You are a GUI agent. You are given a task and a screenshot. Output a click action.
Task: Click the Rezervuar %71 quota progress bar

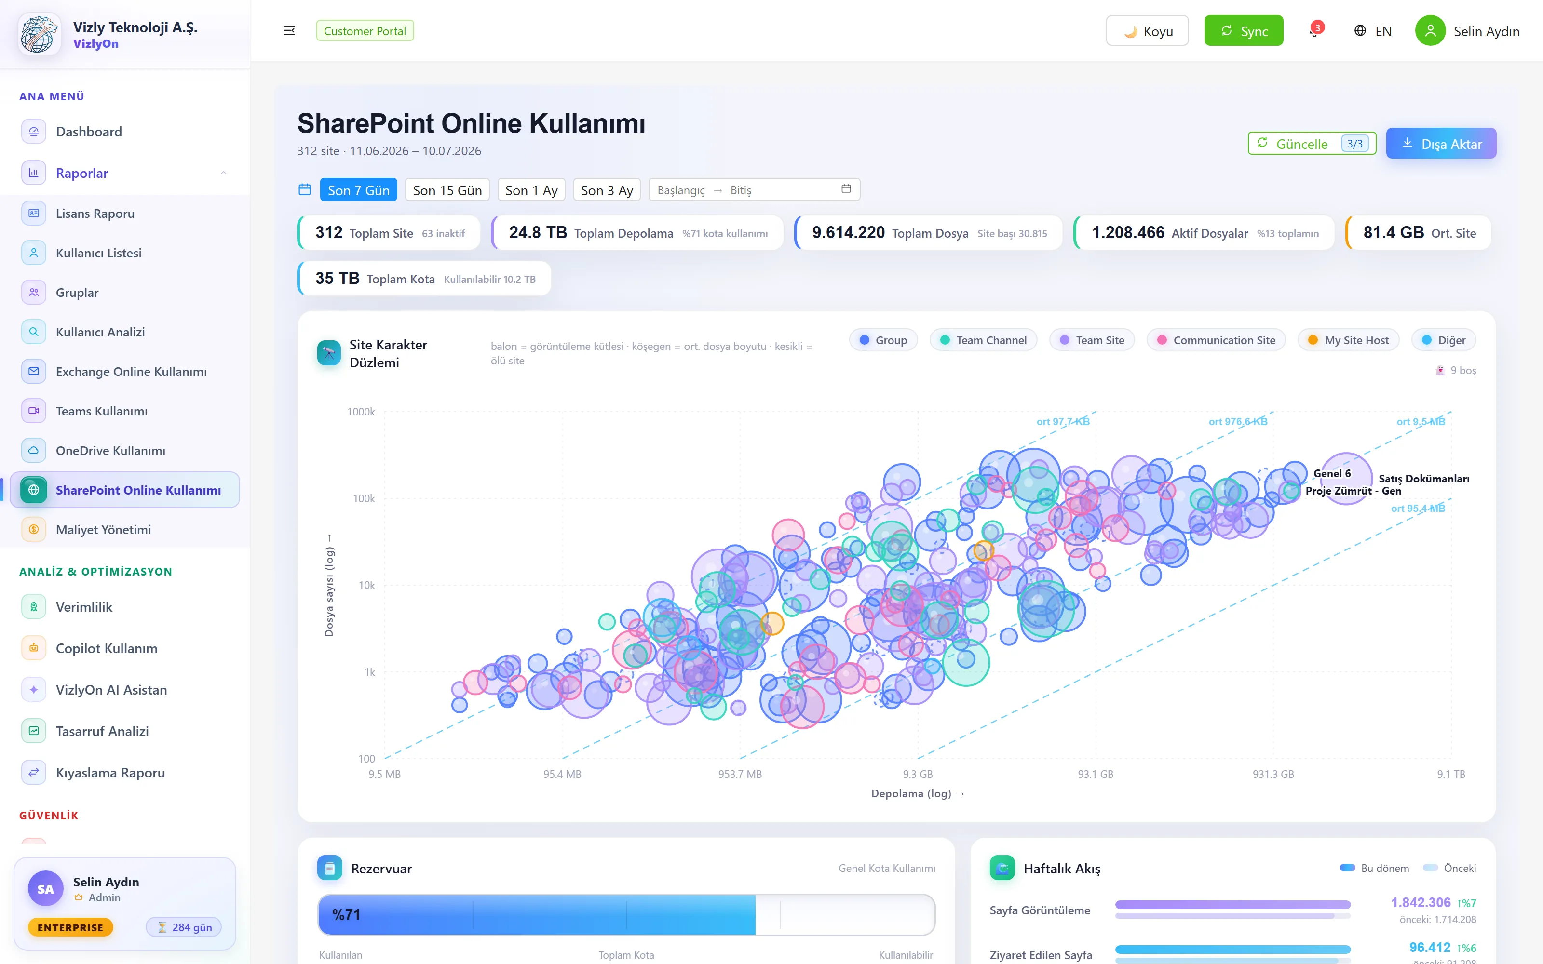pyautogui.click(x=626, y=914)
